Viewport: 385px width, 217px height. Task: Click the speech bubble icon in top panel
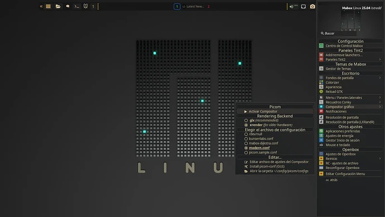[x=68, y=6]
